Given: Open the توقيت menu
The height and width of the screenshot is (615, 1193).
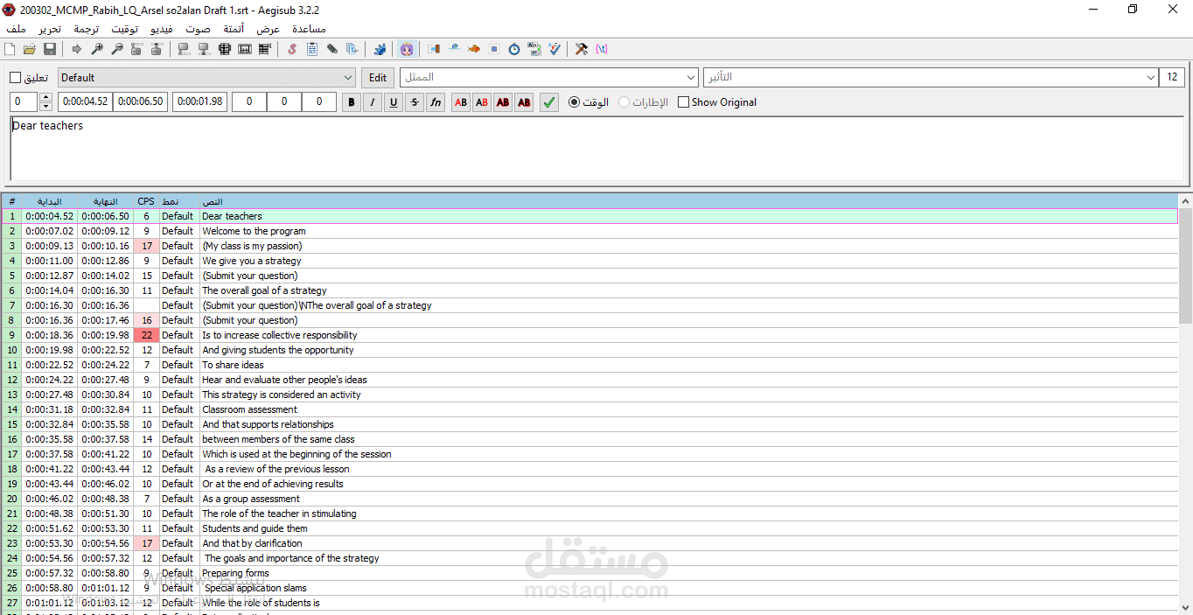Looking at the screenshot, I should tap(124, 29).
